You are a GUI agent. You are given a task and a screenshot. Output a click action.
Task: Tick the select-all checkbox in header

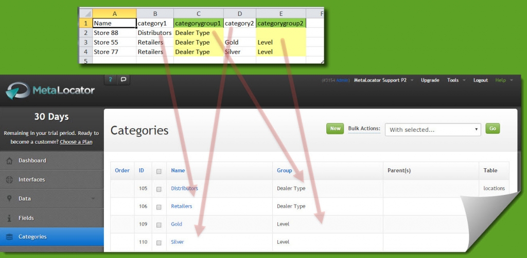pyautogui.click(x=159, y=171)
